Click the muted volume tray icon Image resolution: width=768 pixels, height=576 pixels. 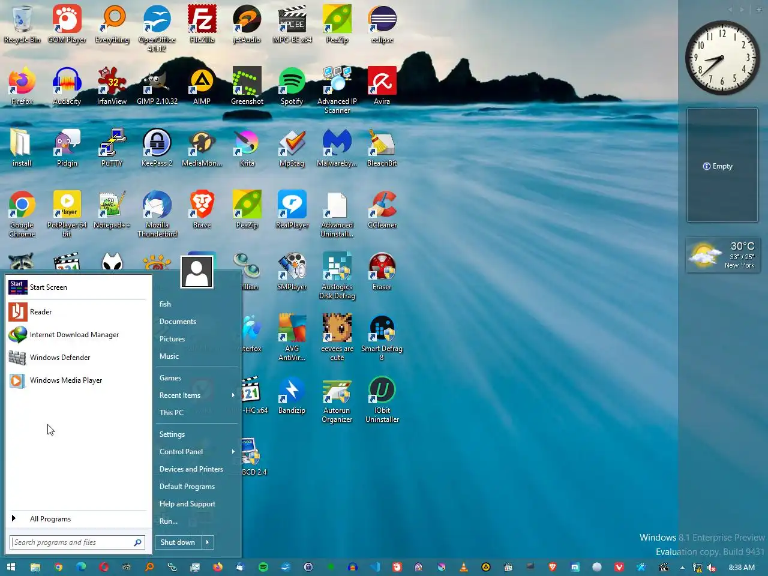coord(712,567)
